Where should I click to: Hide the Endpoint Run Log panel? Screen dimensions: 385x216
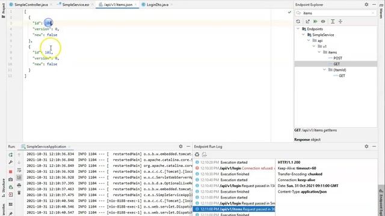(374, 146)
